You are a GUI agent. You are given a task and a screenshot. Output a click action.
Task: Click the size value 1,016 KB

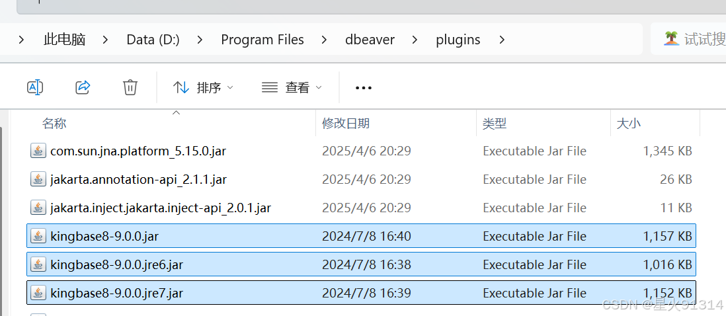[667, 264]
